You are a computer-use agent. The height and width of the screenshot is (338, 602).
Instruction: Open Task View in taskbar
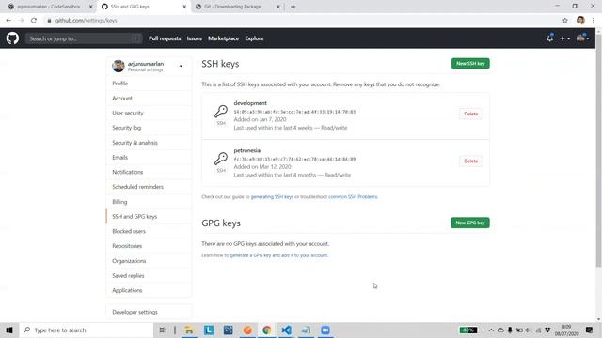point(163,330)
